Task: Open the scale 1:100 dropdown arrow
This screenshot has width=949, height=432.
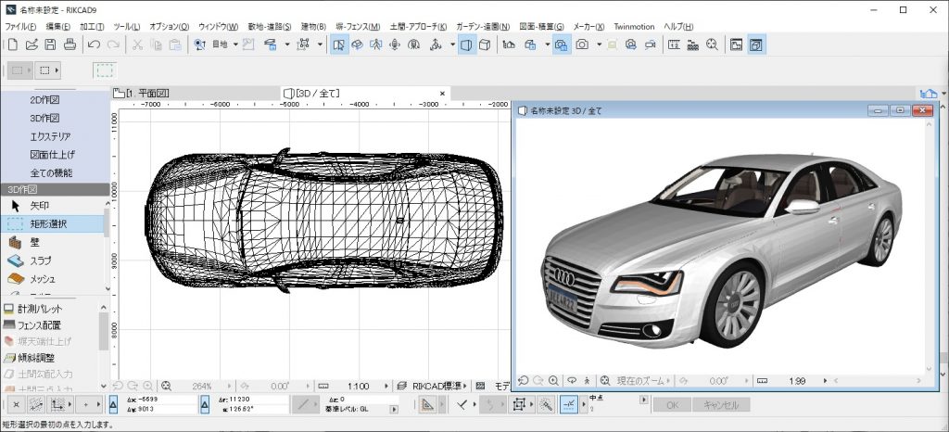Action: point(386,386)
